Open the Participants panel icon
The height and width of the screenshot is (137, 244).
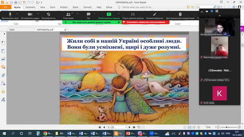click(68, 14)
